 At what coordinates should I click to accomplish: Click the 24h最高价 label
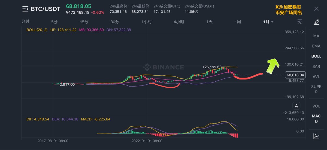click(118, 6)
